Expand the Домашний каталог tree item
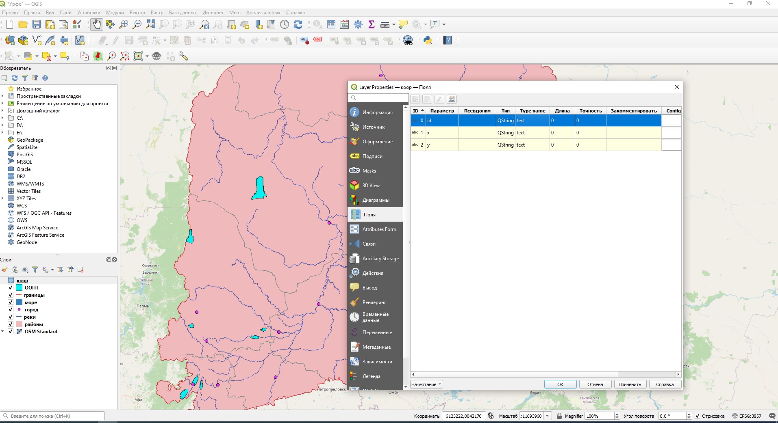 click(x=3, y=111)
